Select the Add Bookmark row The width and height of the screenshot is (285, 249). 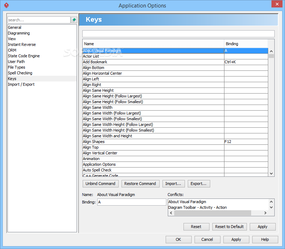175,62
